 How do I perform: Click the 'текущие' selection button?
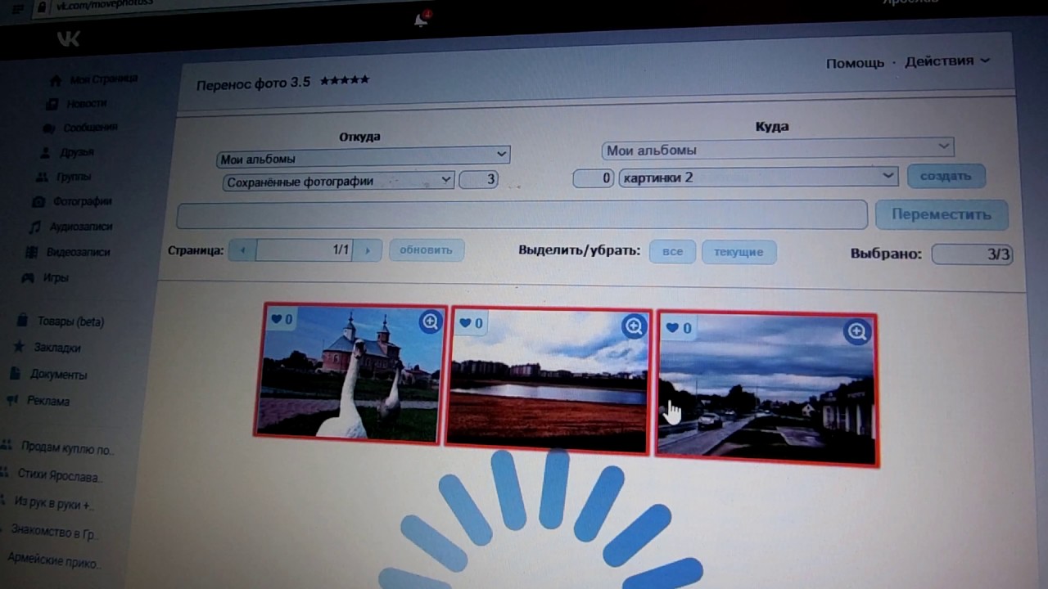[x=739, y=252]
